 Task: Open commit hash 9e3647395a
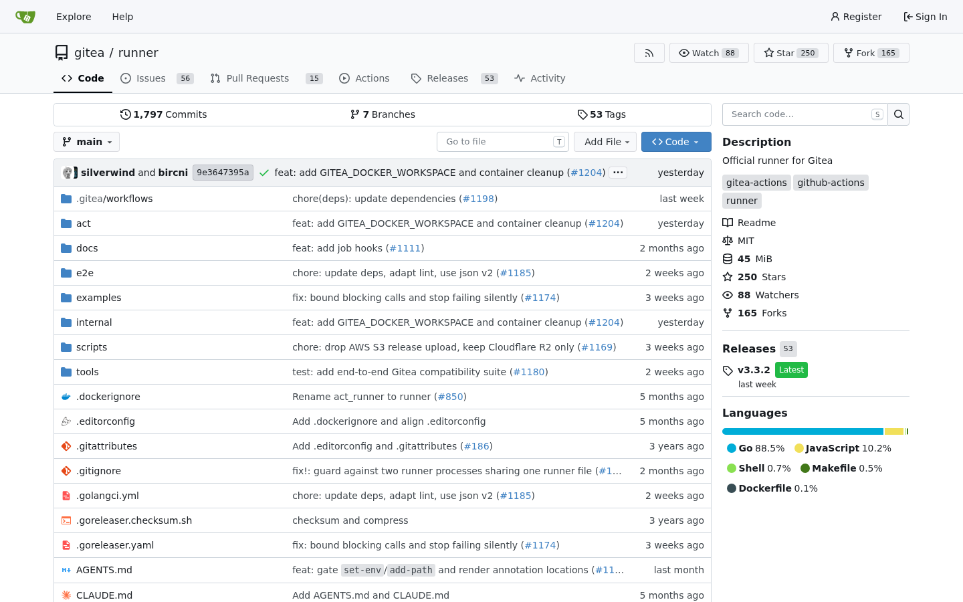click(223, 173)
